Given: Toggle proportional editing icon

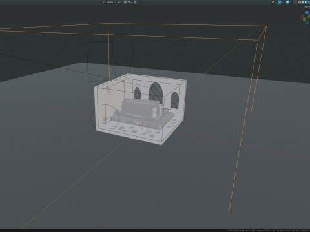Looking at the screenshot, I should pos(135,2).
